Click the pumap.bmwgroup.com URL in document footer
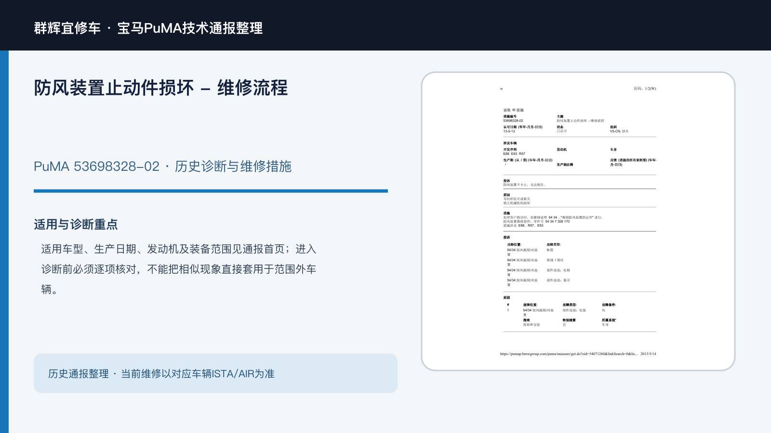This screenshot has height=433, width=771. (x=569, y=354)
